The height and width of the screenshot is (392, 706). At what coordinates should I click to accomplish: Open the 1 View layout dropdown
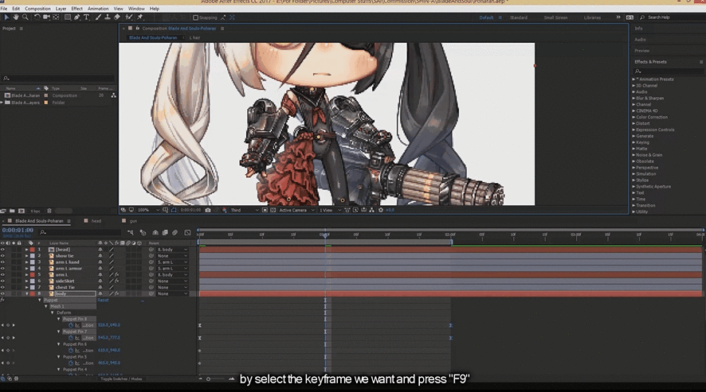click(330, 210)
